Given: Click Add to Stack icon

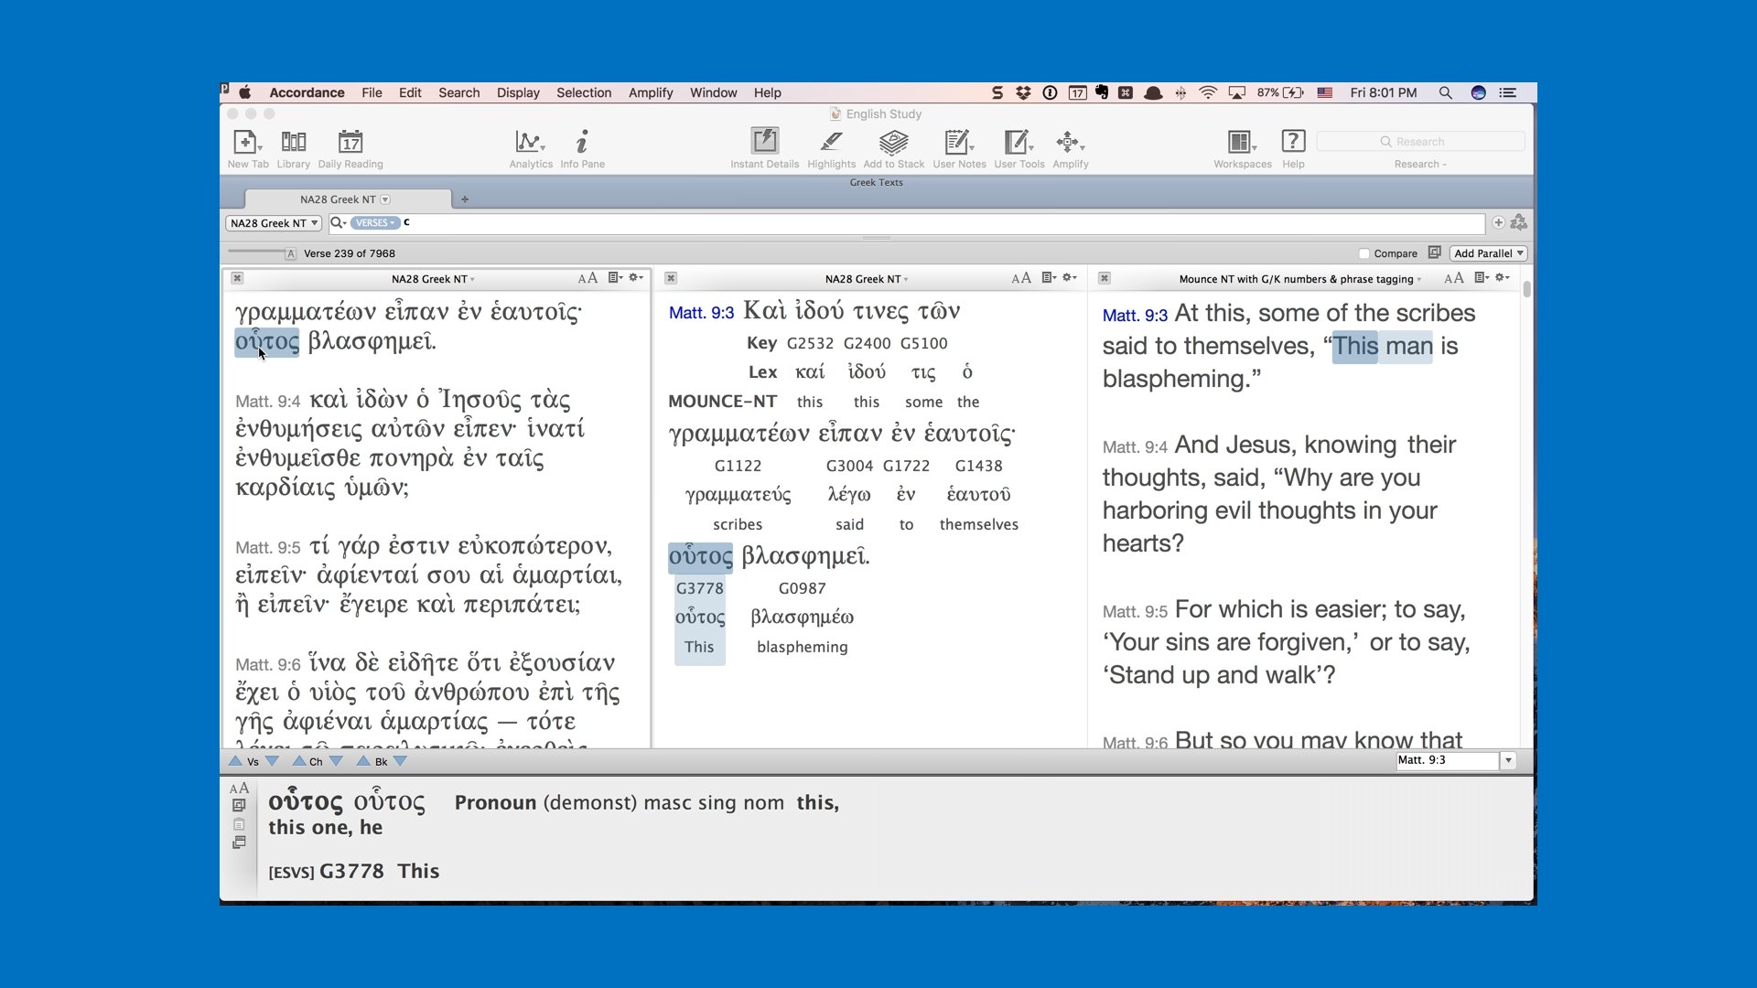Looking at the screenshot, I should pos(893,142).
